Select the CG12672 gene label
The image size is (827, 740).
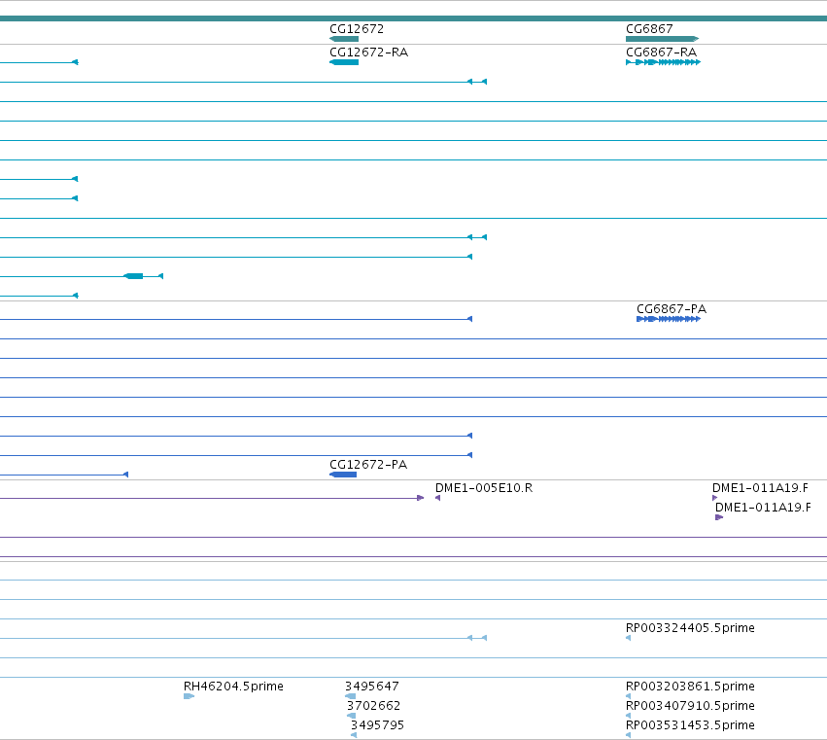point(357,28)
